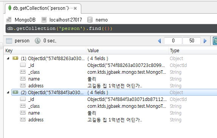Screen dimensions: 217x138
Task: Click the person collection table icon
Action: pyautogui.click(x=9, y=41)
